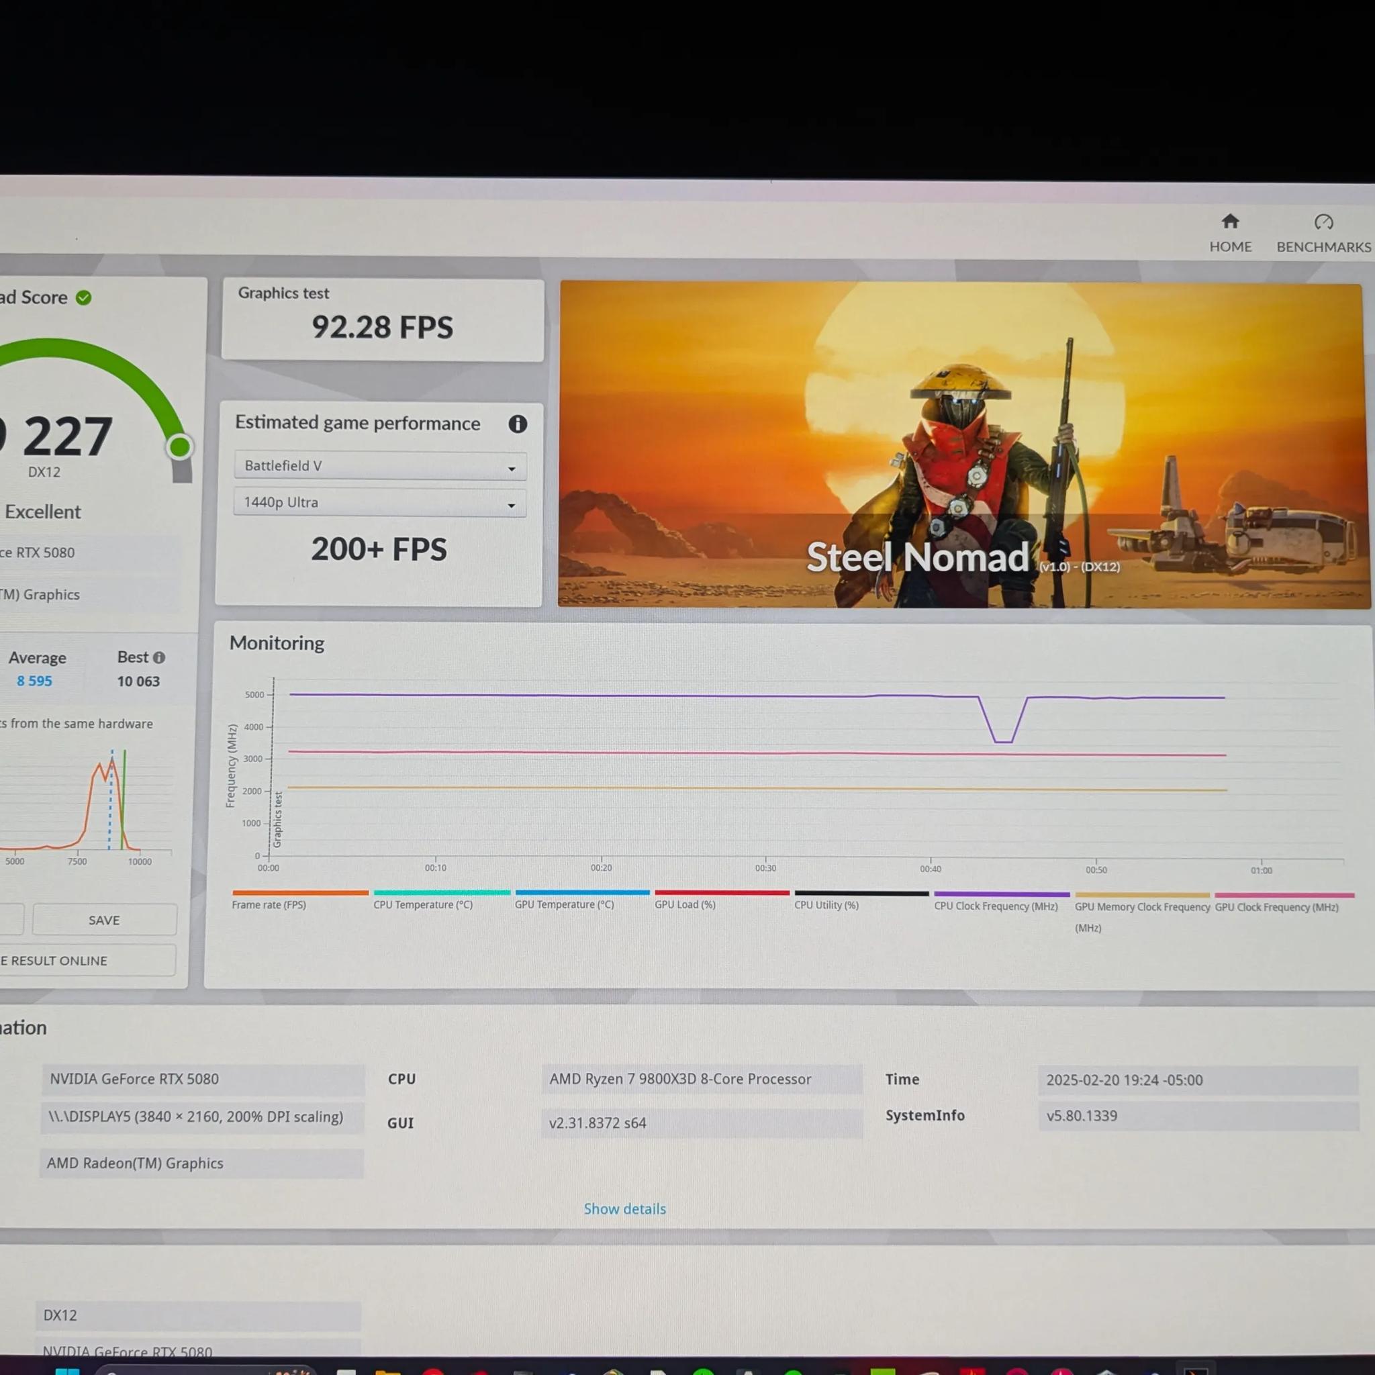
Task: Click the Excellent rating label
Action: tap(43, 512)
